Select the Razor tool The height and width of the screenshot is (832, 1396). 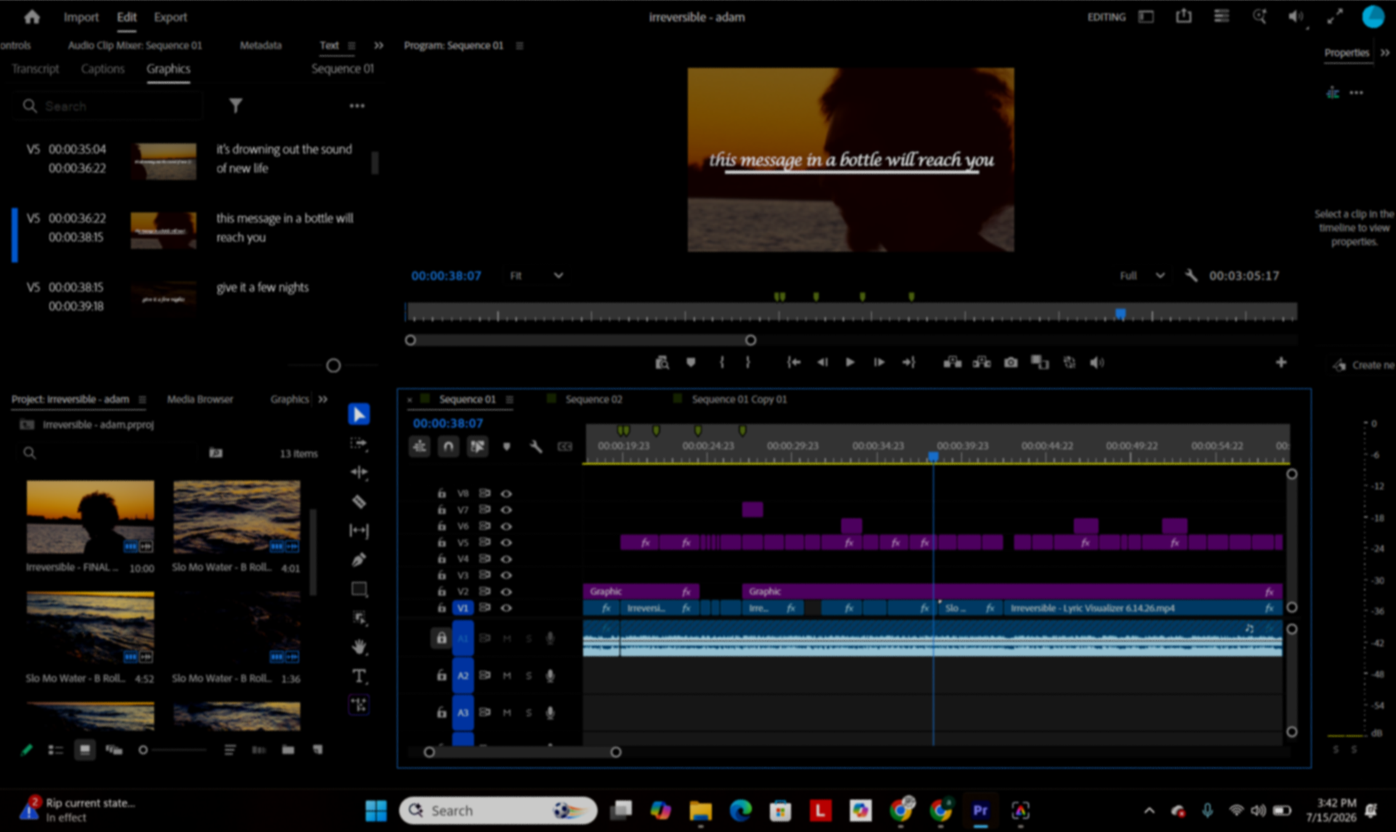click(x=359, y=501)
